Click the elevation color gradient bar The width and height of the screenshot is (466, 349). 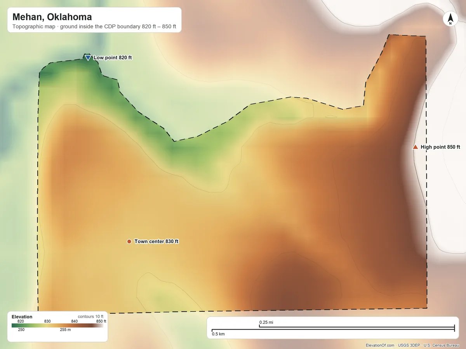click(57, 325)
